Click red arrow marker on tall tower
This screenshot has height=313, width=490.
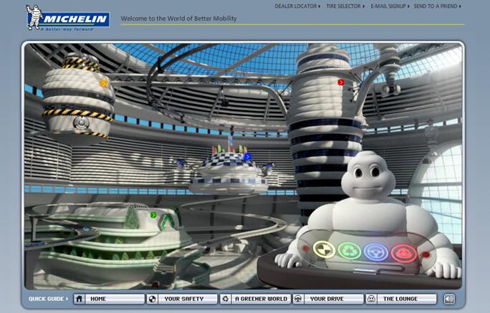(340, 82)
